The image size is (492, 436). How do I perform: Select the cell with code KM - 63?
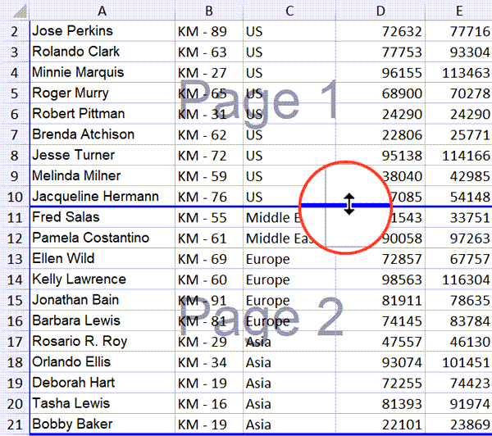(x=208, y=52)
